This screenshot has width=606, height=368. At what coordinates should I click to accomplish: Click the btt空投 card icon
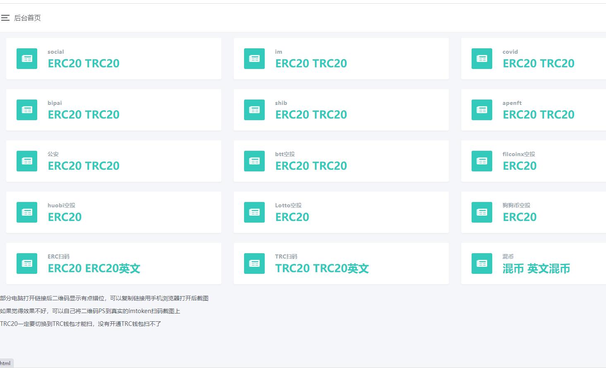point(254,161)
